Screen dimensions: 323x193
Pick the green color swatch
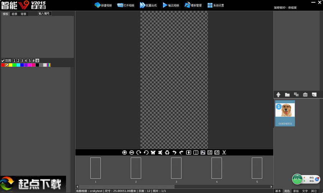(x=14, y=65)
